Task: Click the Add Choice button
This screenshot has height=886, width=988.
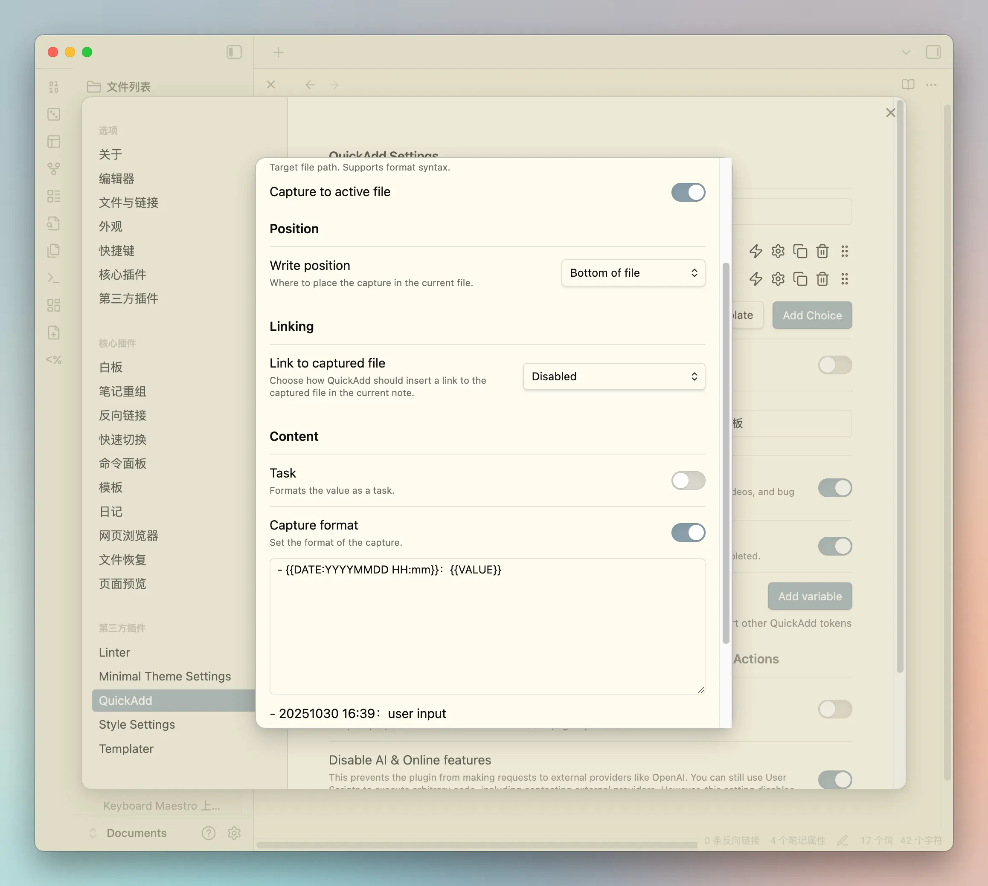Action: [x=812, y=316]
